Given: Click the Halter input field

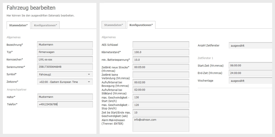Looking at the screenshot, I should [65, 97].
